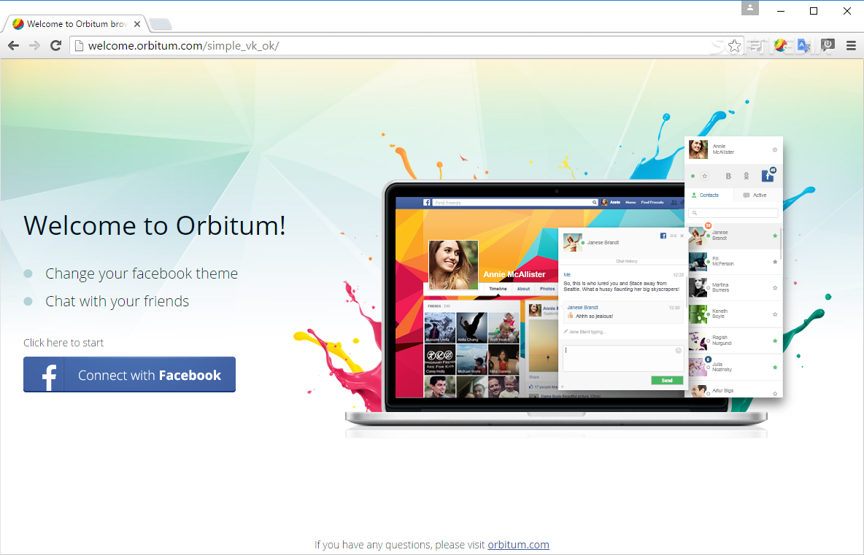The width and height of the screenshot is (864, 555).
Task: Minimize the Orbitum browser window
Action: [x=780, y=11]
